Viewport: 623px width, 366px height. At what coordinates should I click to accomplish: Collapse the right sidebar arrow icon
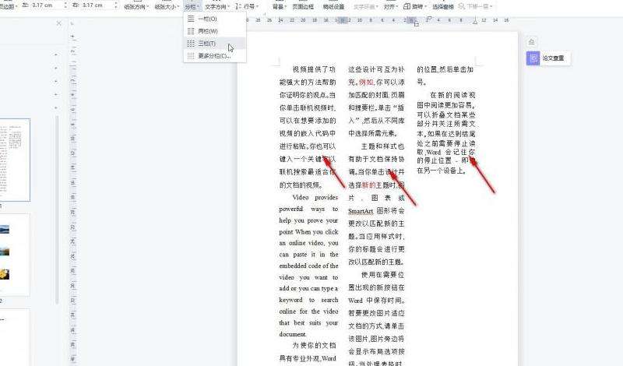click(x=532, y=41)
